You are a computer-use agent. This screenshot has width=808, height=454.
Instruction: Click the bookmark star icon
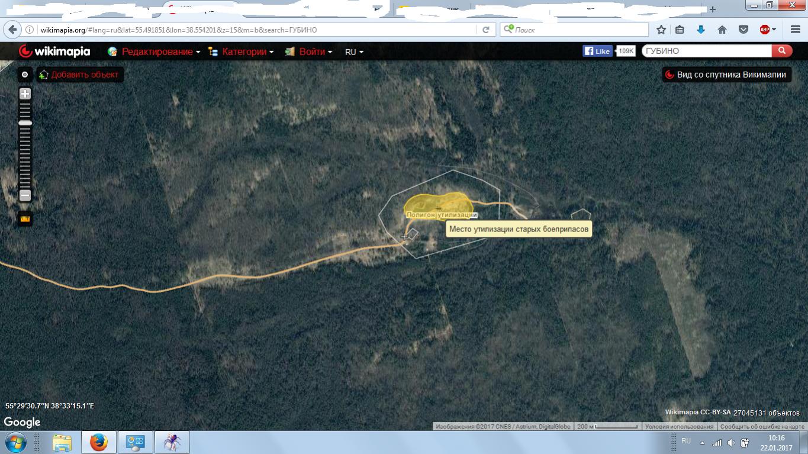pyautogui.click(x=661, y=30)
